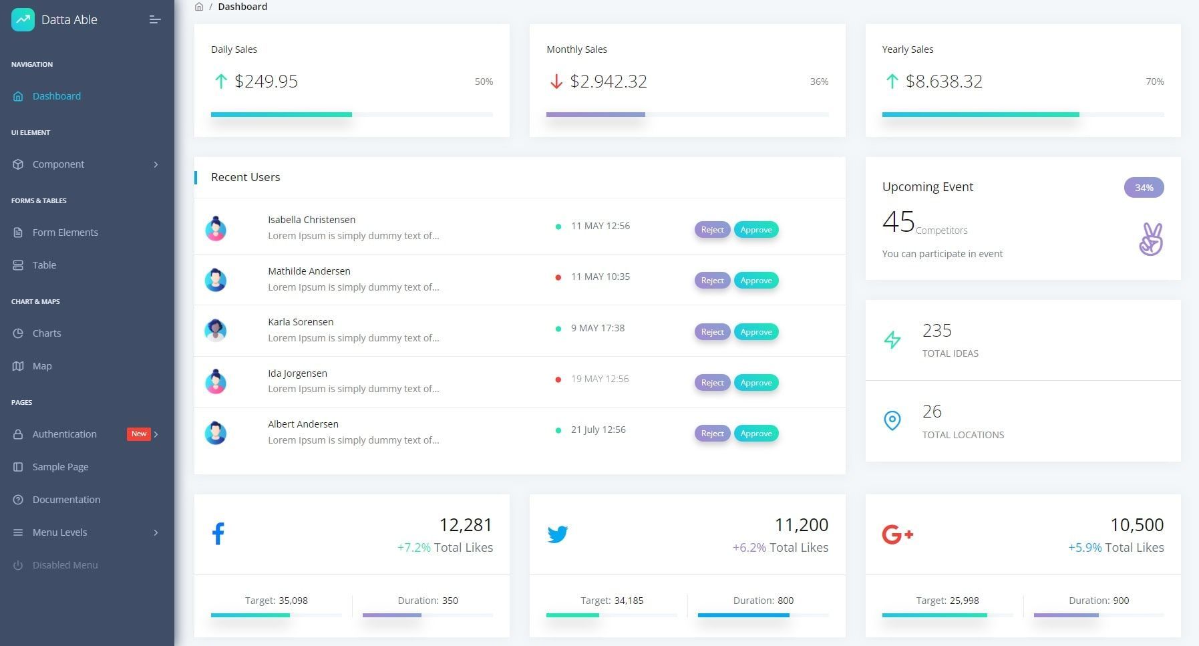Click the green status dot next to Karla Sorensen
The height and width of the screenshot is (646, 1199).
558,328
